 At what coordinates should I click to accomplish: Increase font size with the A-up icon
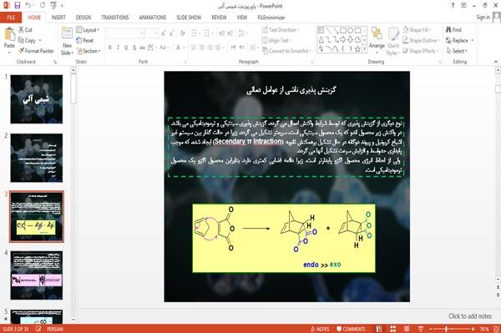pos(164,33)
